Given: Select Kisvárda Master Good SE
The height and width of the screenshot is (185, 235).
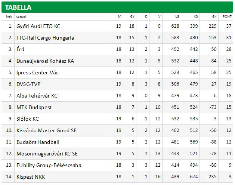Looking at the screenshot, I should [x=46, y=130].
